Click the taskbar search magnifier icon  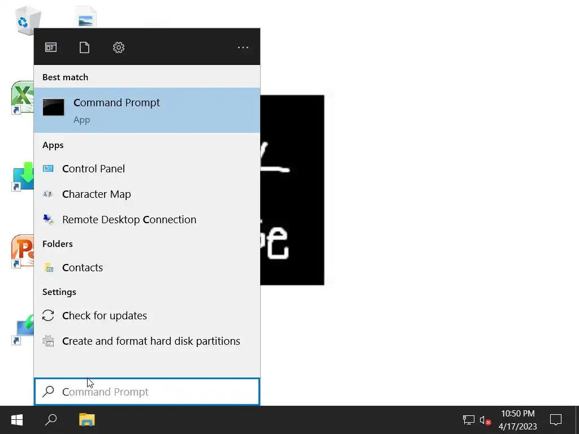(x=51, y=420)
